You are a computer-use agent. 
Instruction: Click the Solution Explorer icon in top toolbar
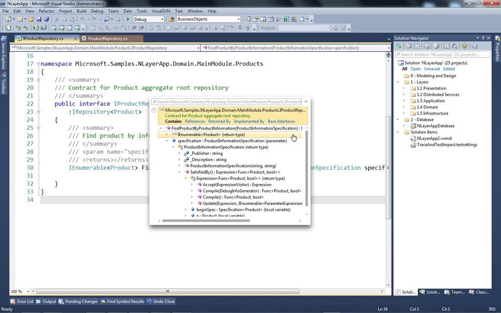(x=248, y=20)
